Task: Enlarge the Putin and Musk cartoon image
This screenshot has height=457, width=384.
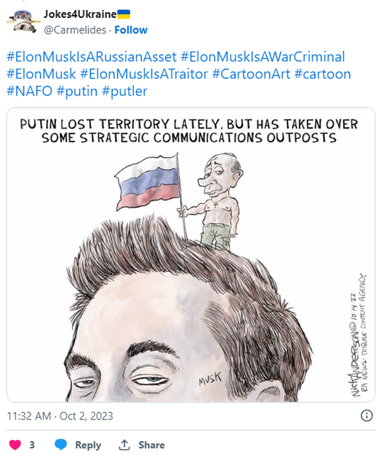Action: [191, 255]
